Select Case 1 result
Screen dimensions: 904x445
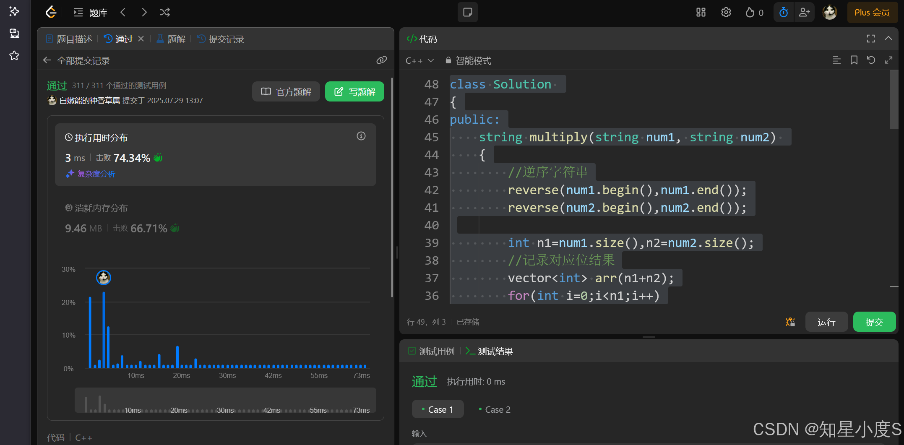coord(438,409)
